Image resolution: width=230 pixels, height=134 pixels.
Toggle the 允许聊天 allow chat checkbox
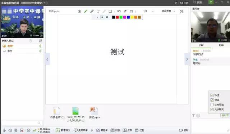(x=212, y=109)
